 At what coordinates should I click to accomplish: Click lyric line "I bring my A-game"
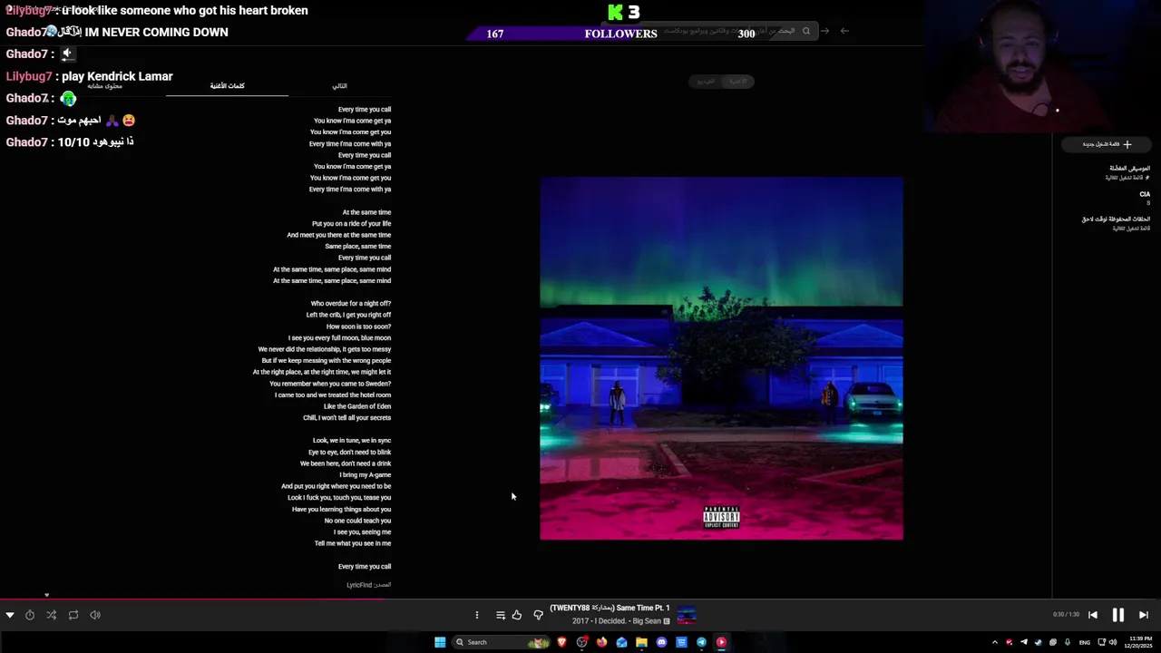[366, 475]
